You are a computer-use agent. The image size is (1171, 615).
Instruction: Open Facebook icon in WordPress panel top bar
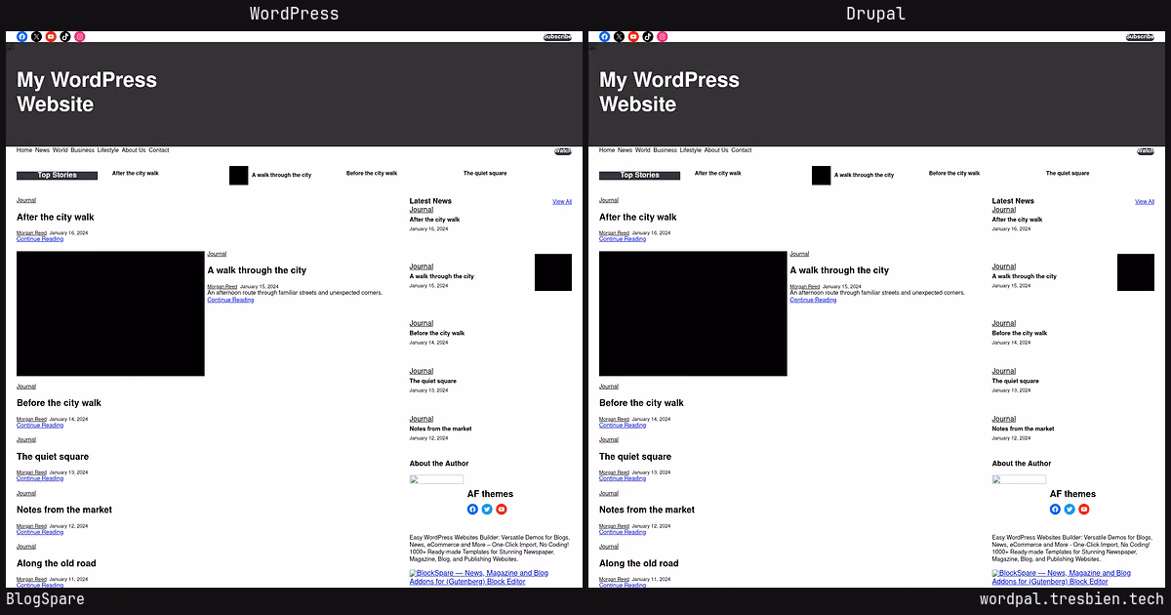pos(22,37)
